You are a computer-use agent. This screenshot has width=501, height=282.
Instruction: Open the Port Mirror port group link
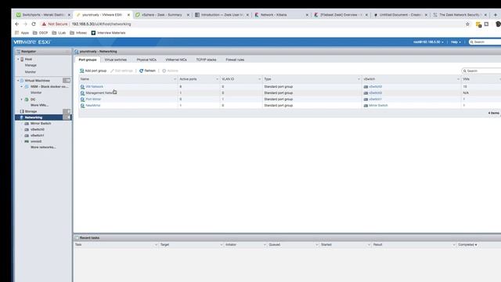(x=93, y=99)
